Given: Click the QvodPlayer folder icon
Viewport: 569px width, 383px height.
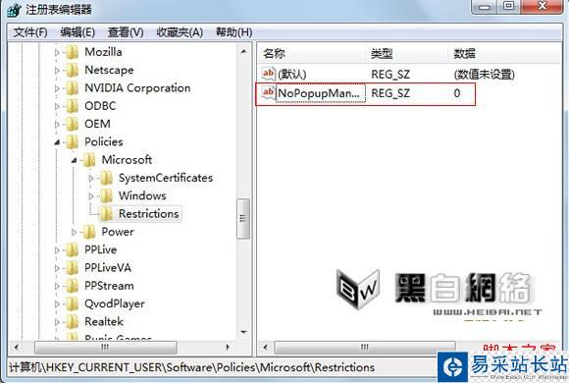Looking at the screenshot, I should click(73, 303).
